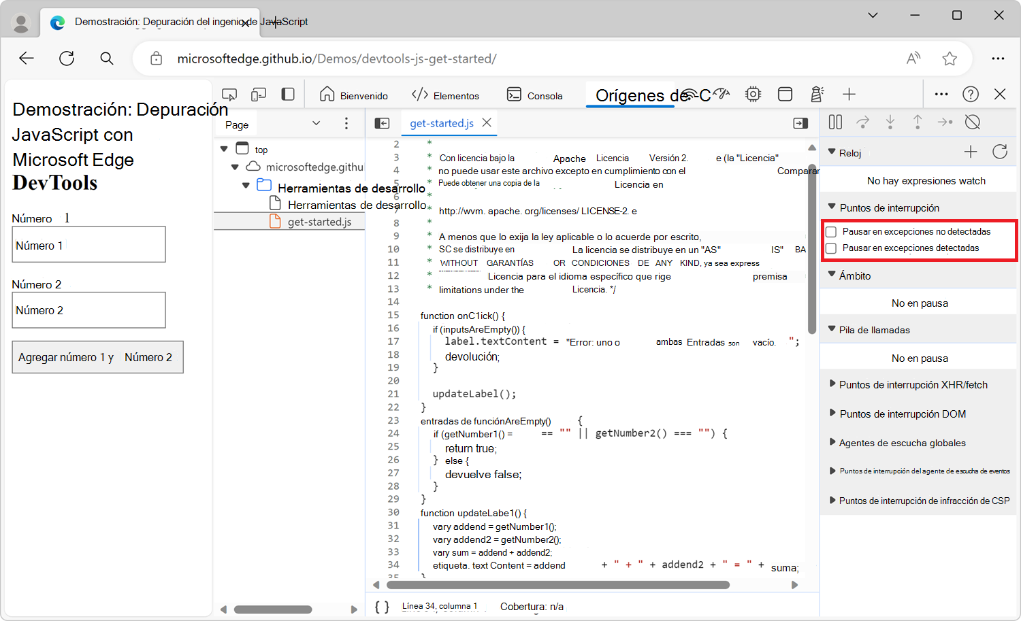Open the read aloud icon in address bar
The height and width of the screenshot is (621, 1021).
[913, 58]
